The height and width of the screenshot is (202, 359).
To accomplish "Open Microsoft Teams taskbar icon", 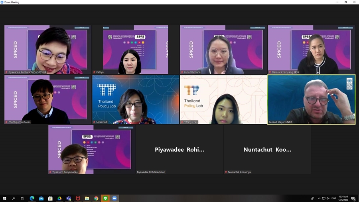I will (x=69, y=198).
